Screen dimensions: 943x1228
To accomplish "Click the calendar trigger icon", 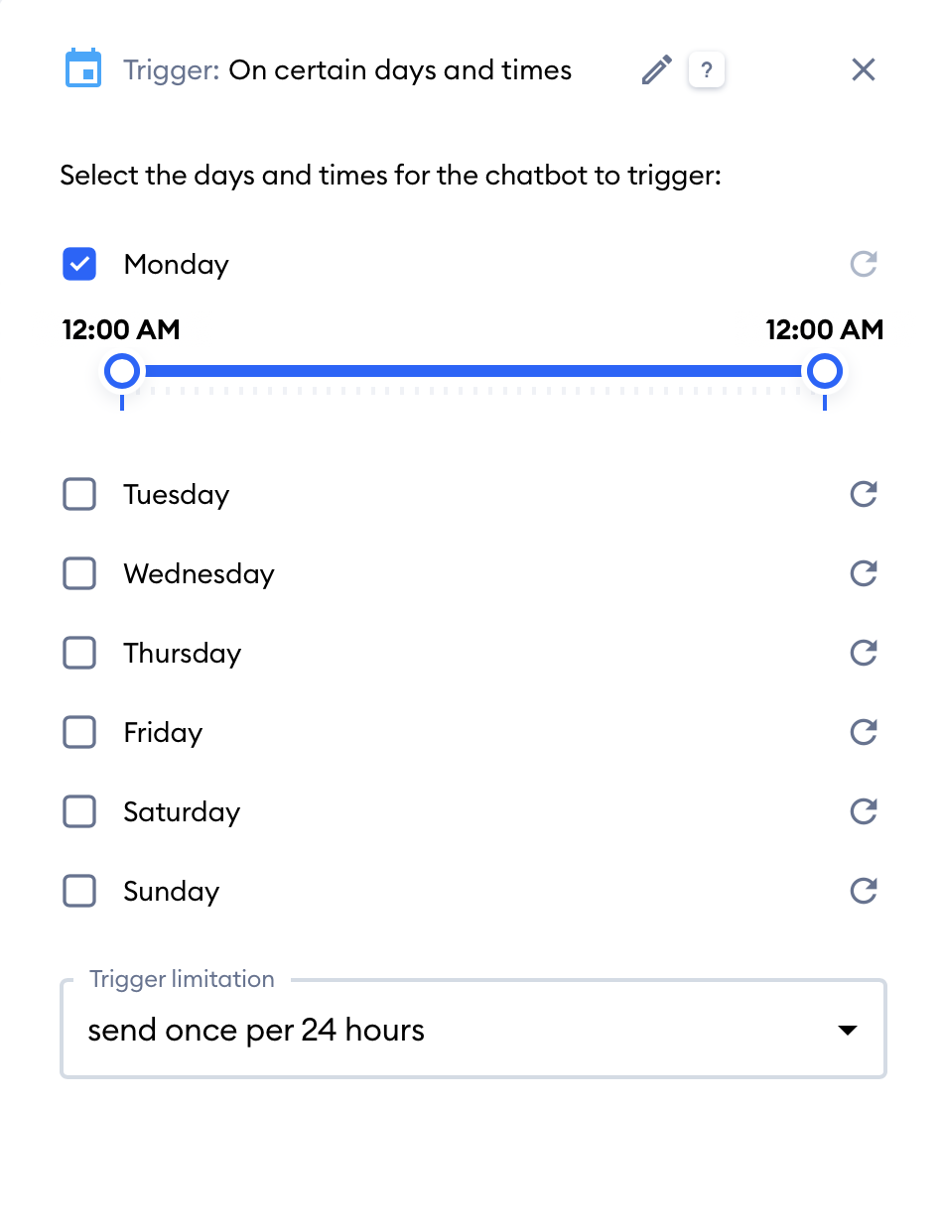I will [x=83, y=69].
